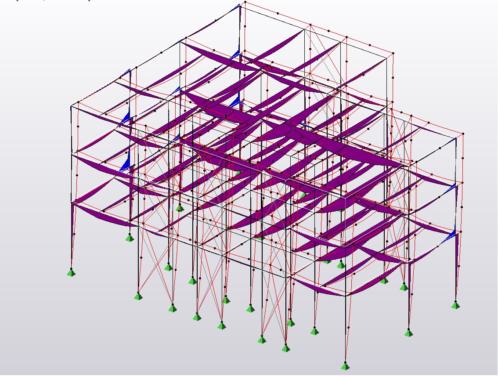498x376 pixels.
Task: Select the leftmost green support of the frame
Action: (72, 272)
